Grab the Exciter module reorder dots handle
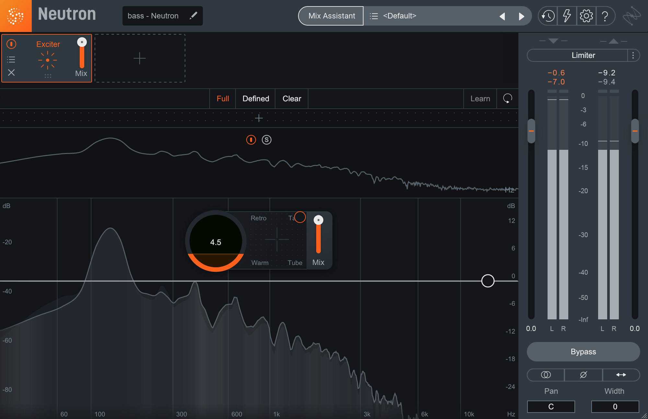Image resolution: width=648 pixels, height=419 pixels. (48, 76)
